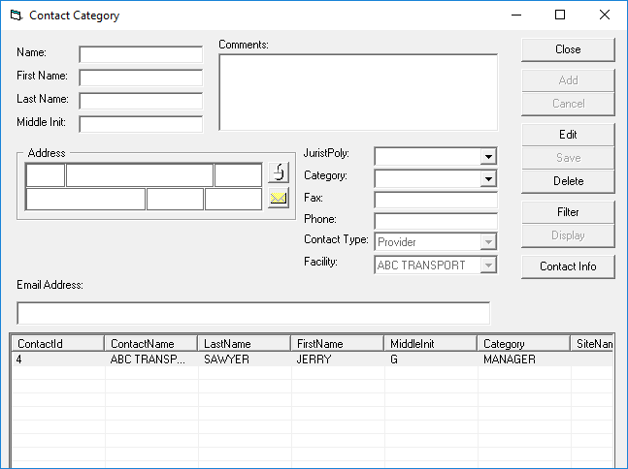Open the Contact Type dropdown arrow
Screen dimensions: 628x469
coord(488,242)
